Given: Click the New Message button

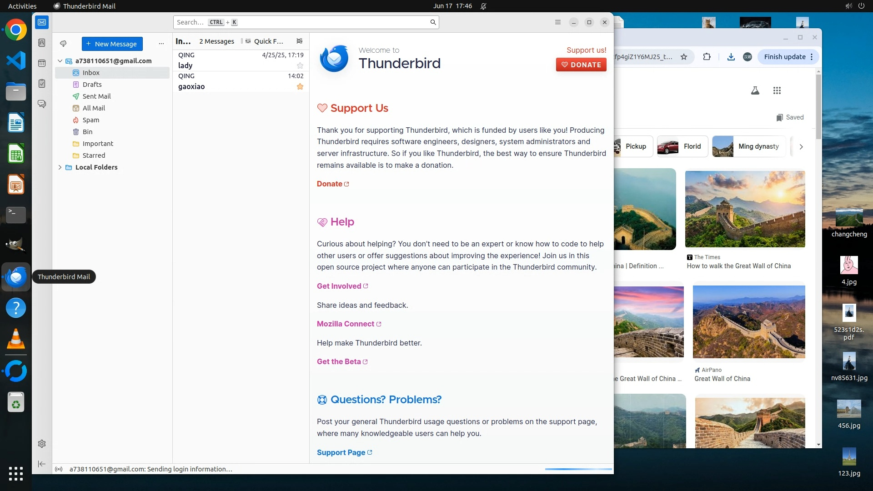Looking at the screenshot, I should pyautogui.click(x=112, y=44).
